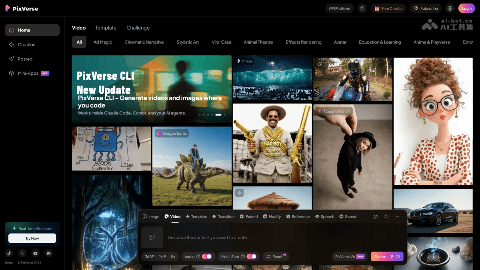The height and width of the screenshot is (270, 480).
Task: Select the Transition mode in creation panel
Action: 223,216
